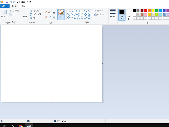Open the Quick Access Toolbar customize arrow
The height and width of the screenshot is (127, 169).
click(17, 2)
